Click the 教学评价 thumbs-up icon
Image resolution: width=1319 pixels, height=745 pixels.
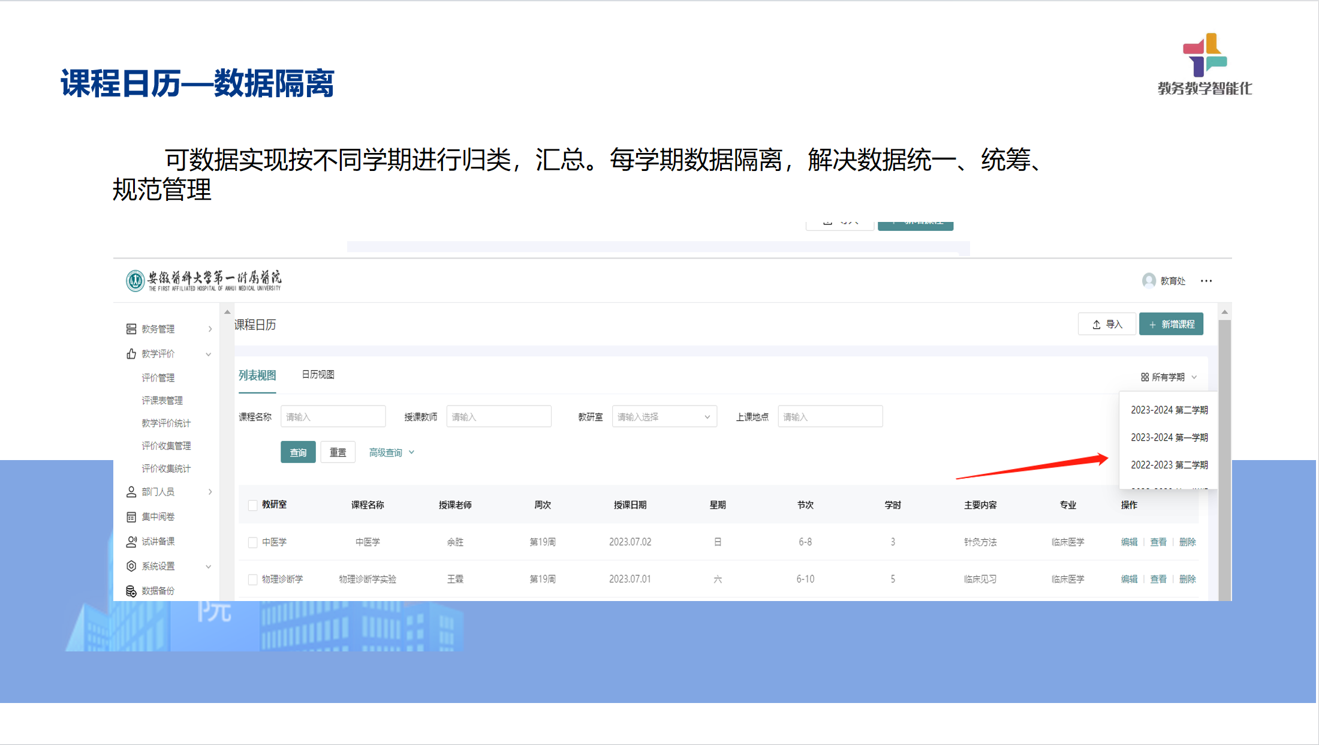pyautogui.click(x=131, y=354)
